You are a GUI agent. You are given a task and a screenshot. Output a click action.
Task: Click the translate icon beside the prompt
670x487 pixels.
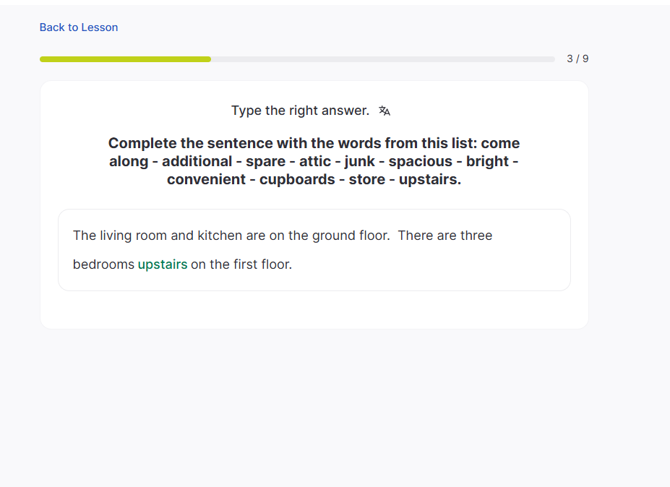[385, 111]
